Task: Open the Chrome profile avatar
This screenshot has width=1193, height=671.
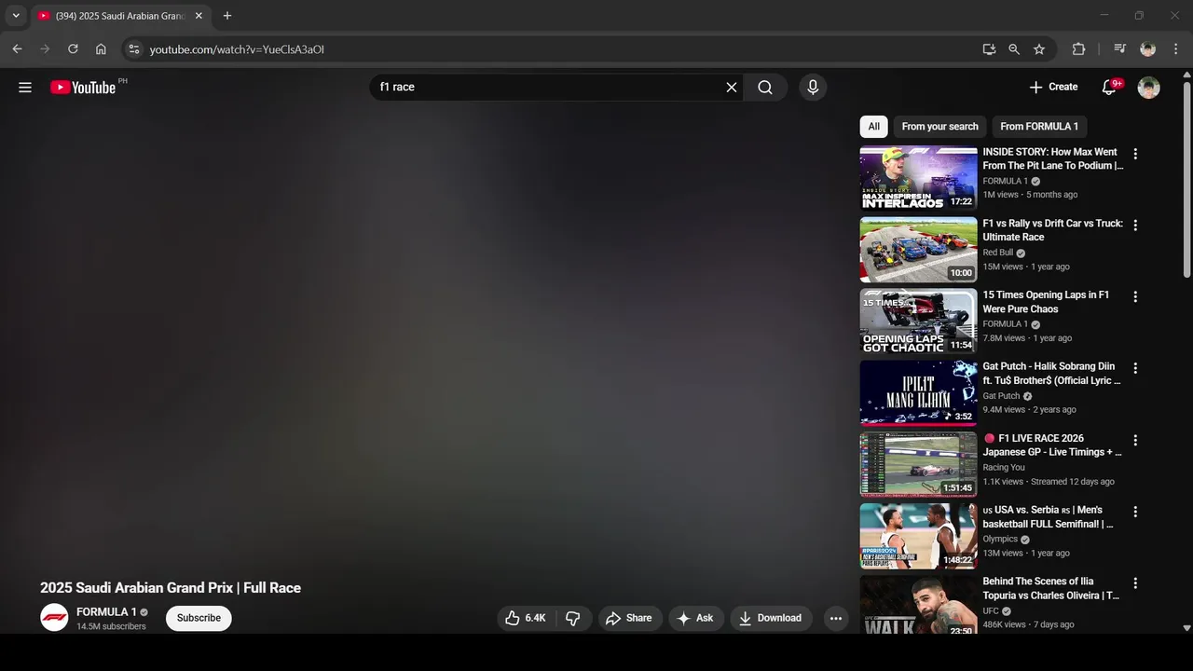Action: click(x=1148, y=49)
